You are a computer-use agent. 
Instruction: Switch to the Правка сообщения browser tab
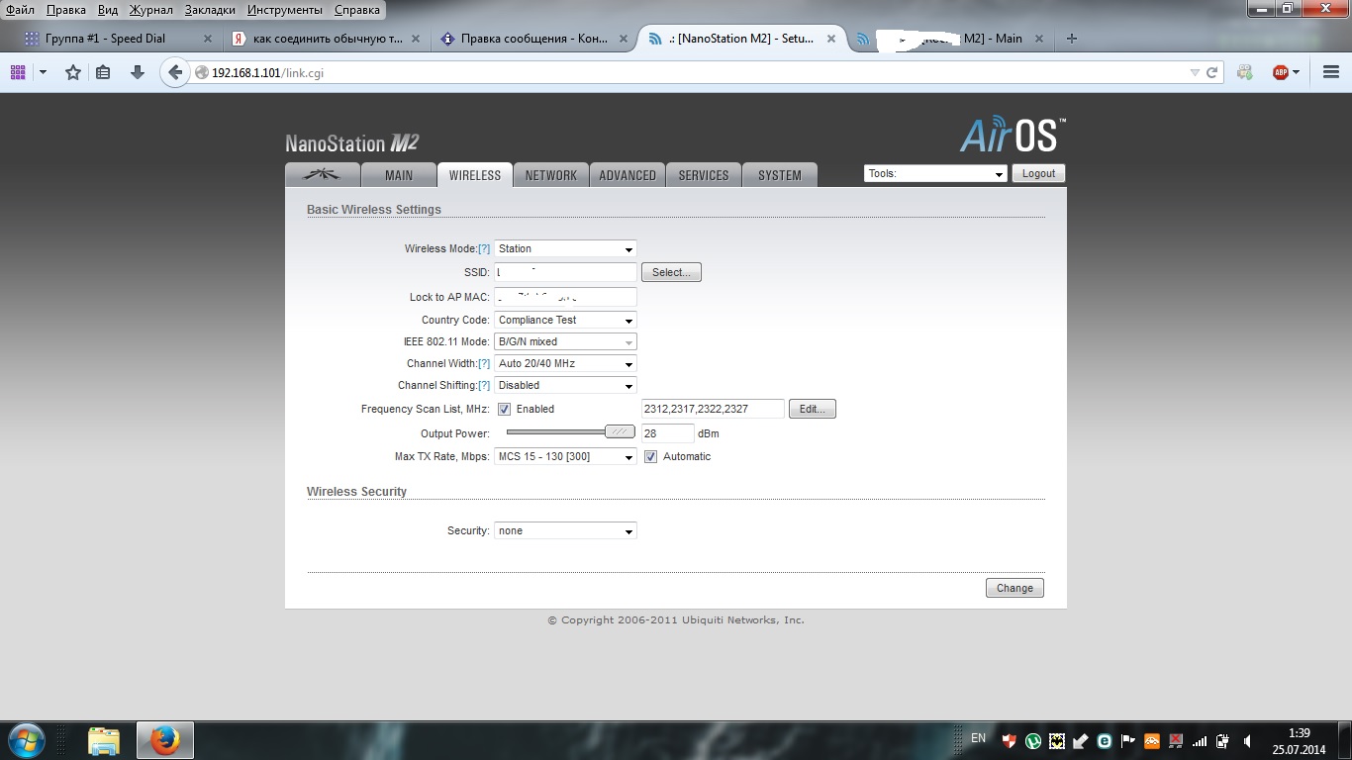pyautogui.click(x=535, y=39)
